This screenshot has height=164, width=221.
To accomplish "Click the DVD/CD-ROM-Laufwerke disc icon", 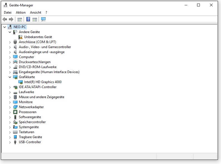I will point(15,67).
